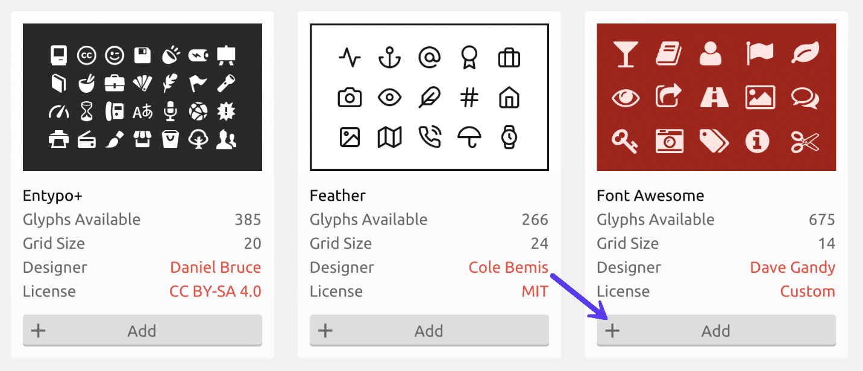Click the key icon in the Font Awesome set
The width and height of the screenshot is (863, 371).
click(627, 140)
